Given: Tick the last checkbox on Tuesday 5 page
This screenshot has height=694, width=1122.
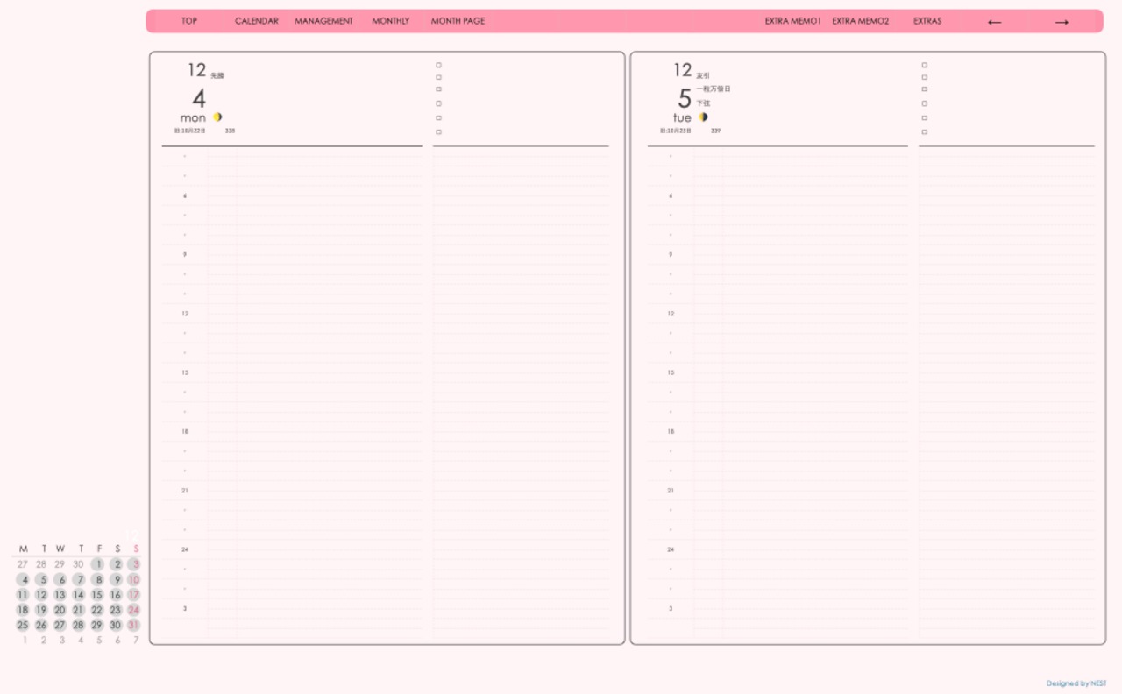Looking at the screenshot, I should [x=924, y=132].
